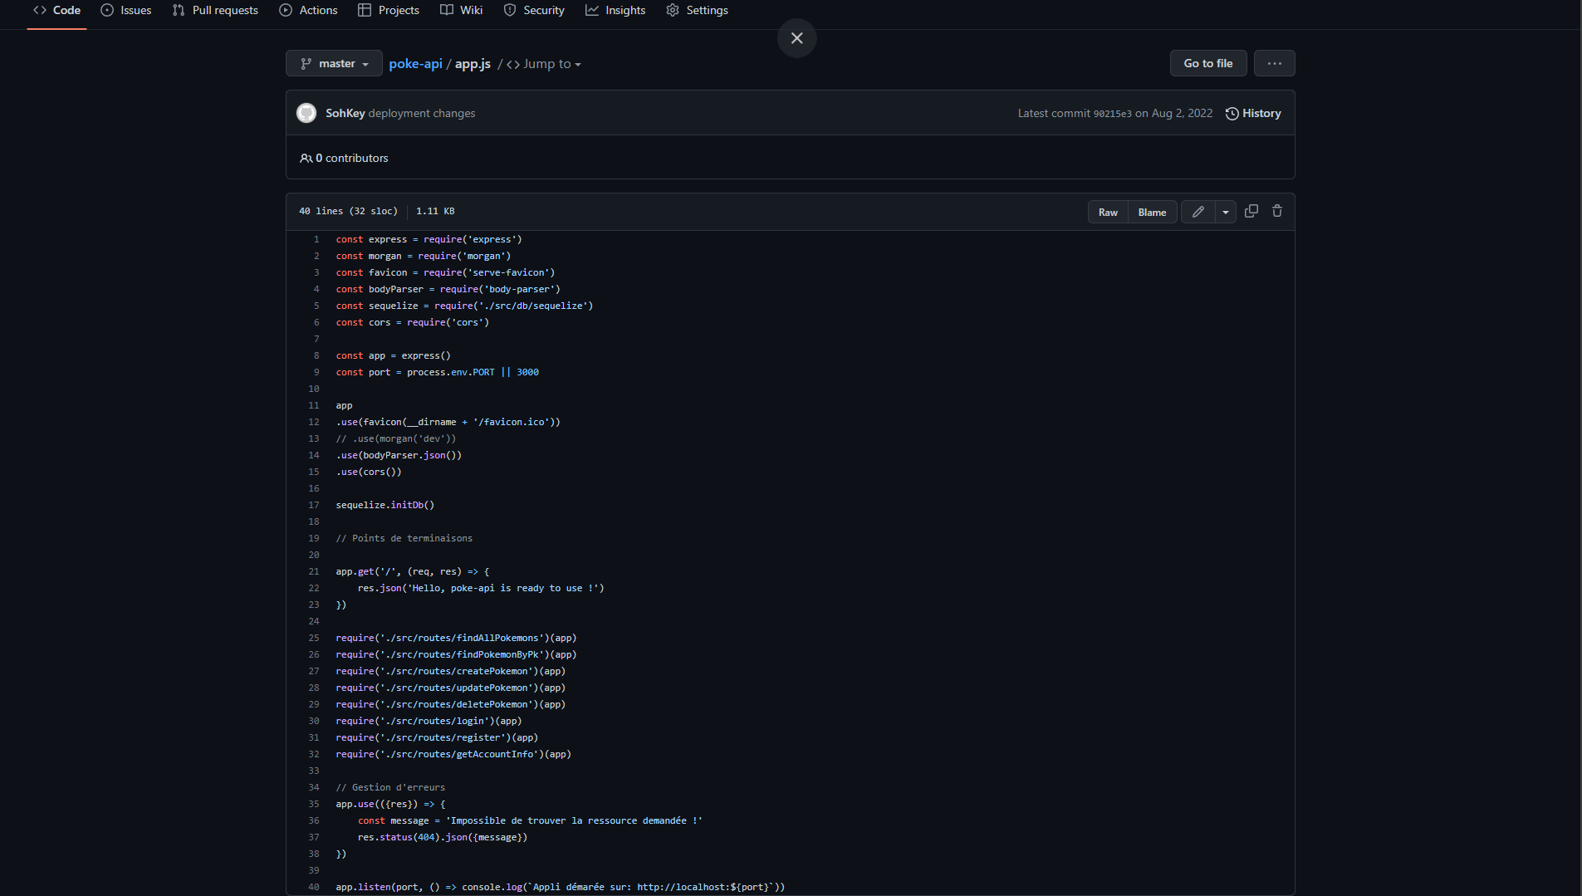The image size is (1582, 896).
Task: Open the Insights tab
Action: pyautogui.click(x=615, y=10)
